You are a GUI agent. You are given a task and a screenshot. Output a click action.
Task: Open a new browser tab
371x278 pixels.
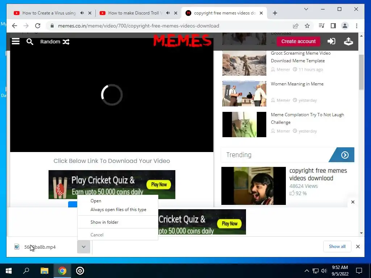[275, 13]
